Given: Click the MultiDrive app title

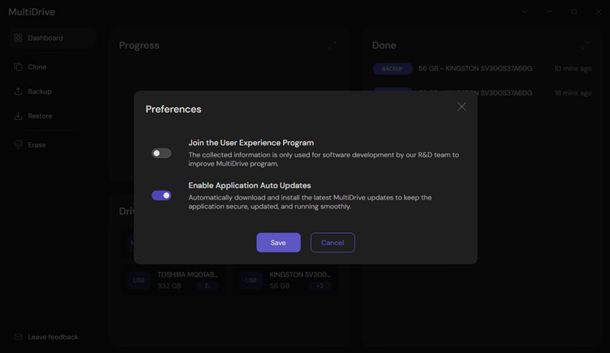Looking at the screenshot, I should (32, 12).
